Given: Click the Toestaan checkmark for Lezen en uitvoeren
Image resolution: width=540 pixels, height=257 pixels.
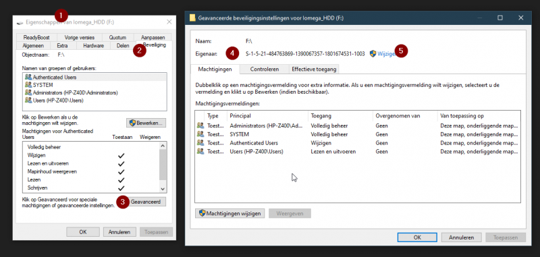Looking at the screenshot, I should tap(121, 163).
